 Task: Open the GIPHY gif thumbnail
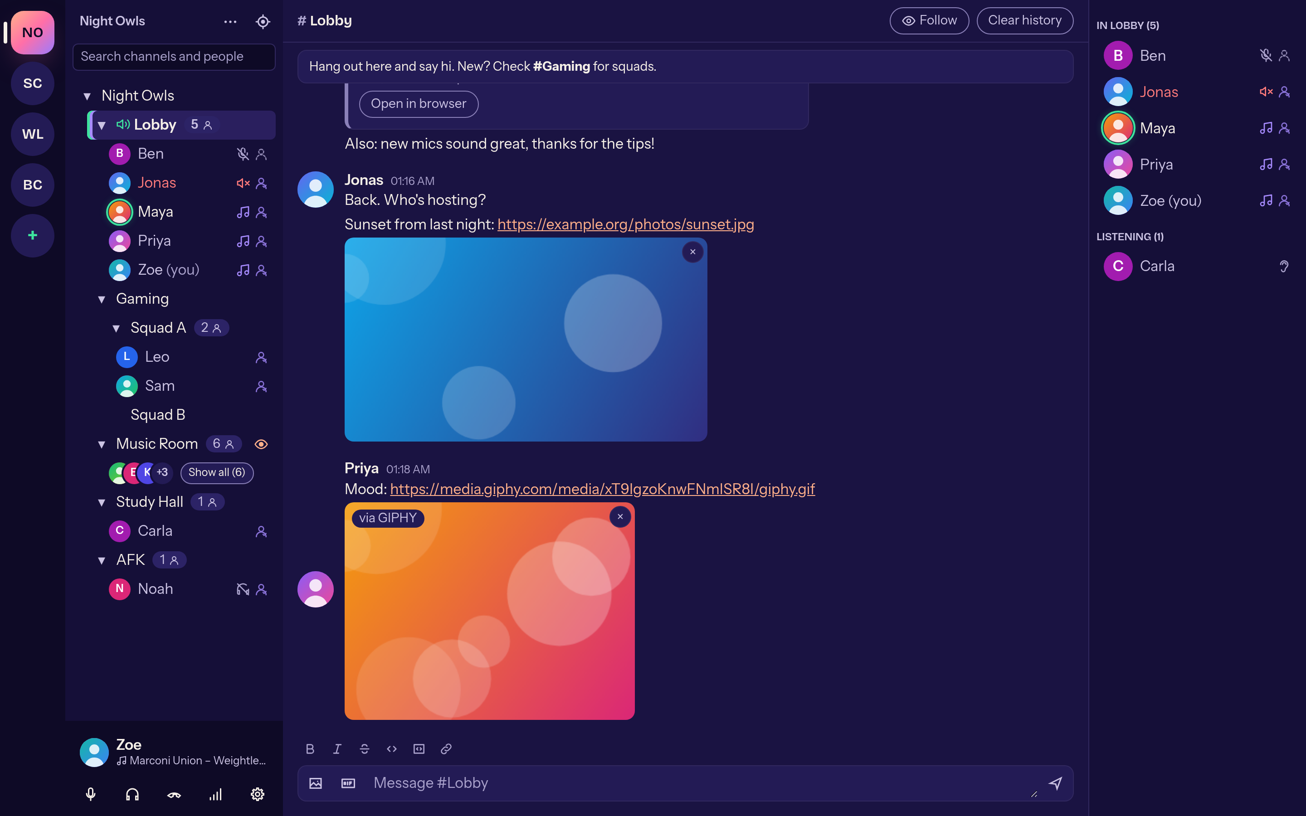[489, 611]
